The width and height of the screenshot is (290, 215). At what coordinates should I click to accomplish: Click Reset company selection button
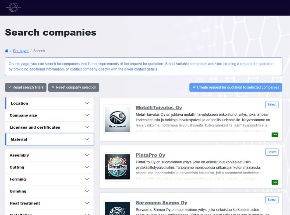point(74,87)
